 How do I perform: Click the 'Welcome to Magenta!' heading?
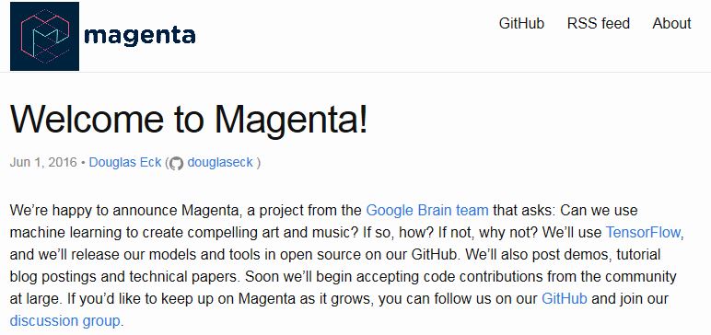(x=188, y=120)
